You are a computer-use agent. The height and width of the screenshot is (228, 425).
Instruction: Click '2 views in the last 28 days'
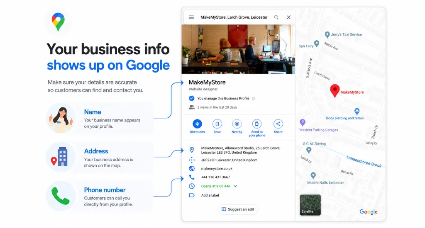(x=217, y=107)
